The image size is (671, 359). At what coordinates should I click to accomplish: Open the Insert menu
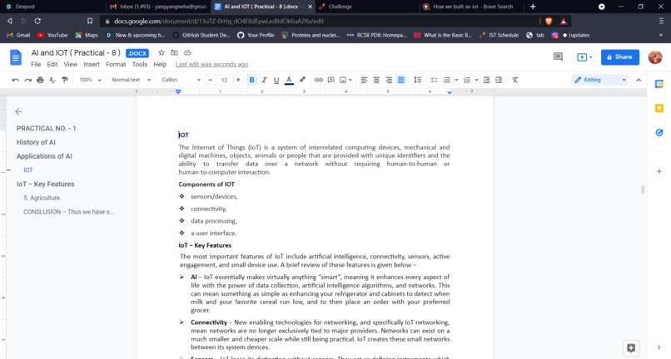pos(92,65)
